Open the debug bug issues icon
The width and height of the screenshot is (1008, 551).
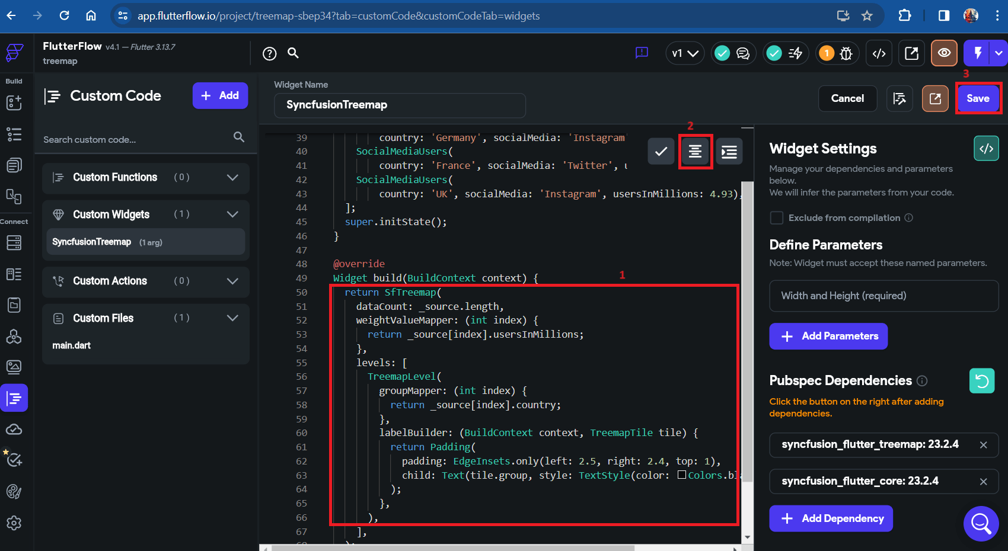point(846,54)
